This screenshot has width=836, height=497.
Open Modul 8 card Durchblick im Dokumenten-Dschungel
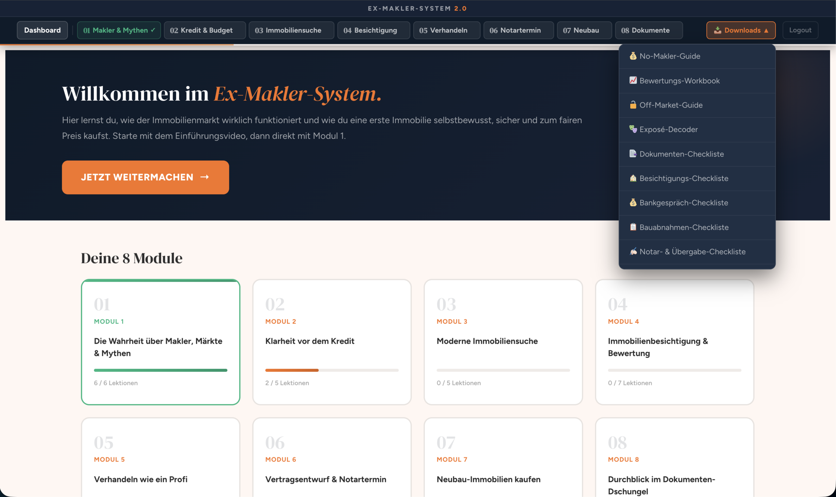point(675,457)
